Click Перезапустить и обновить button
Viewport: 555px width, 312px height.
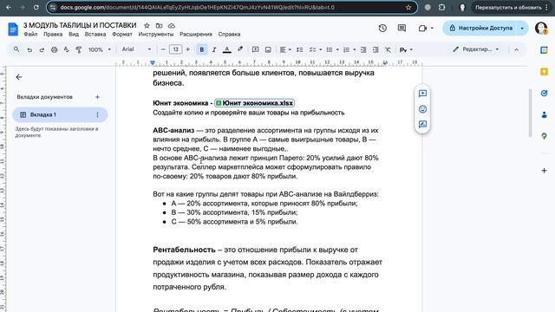click(512, 8)
